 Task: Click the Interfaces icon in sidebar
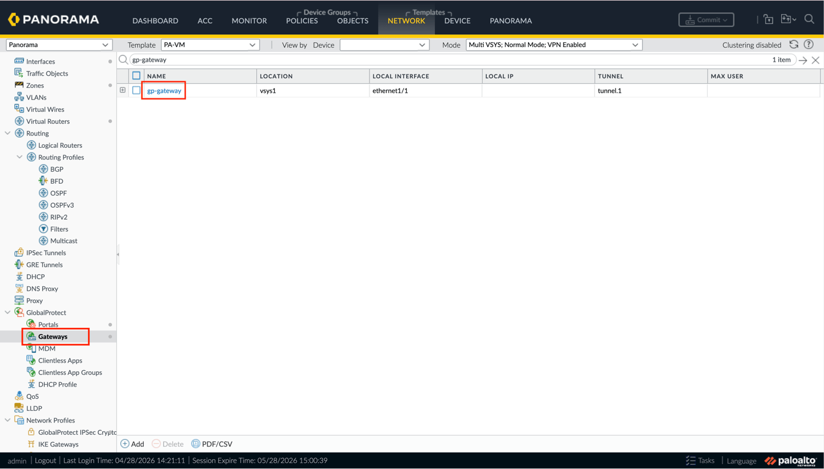coord(19,61)
